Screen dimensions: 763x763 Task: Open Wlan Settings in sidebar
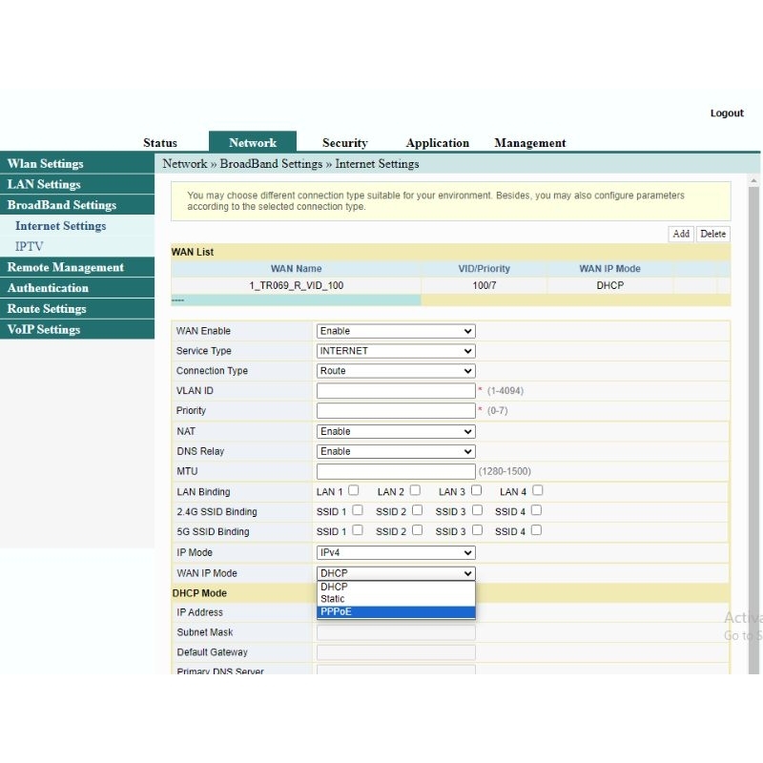(x=46, y=164)
